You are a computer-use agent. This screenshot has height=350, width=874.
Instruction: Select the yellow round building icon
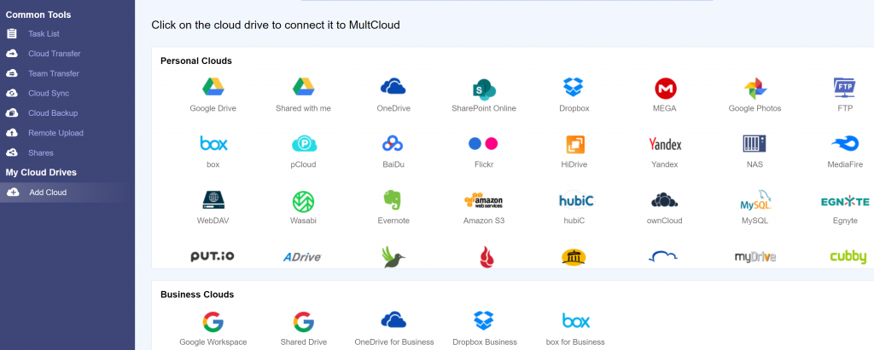click(574, 257)
